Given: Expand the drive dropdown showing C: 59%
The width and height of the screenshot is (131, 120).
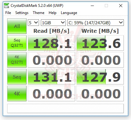Looking at the screenshot, I should [x=96, y=22].
